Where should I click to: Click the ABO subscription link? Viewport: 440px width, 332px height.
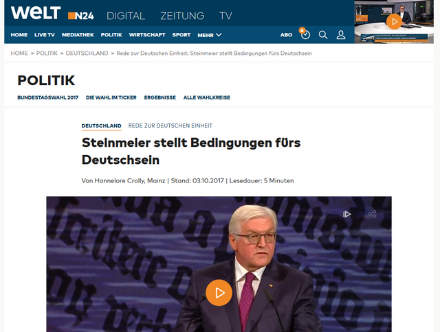pos(286,35)
